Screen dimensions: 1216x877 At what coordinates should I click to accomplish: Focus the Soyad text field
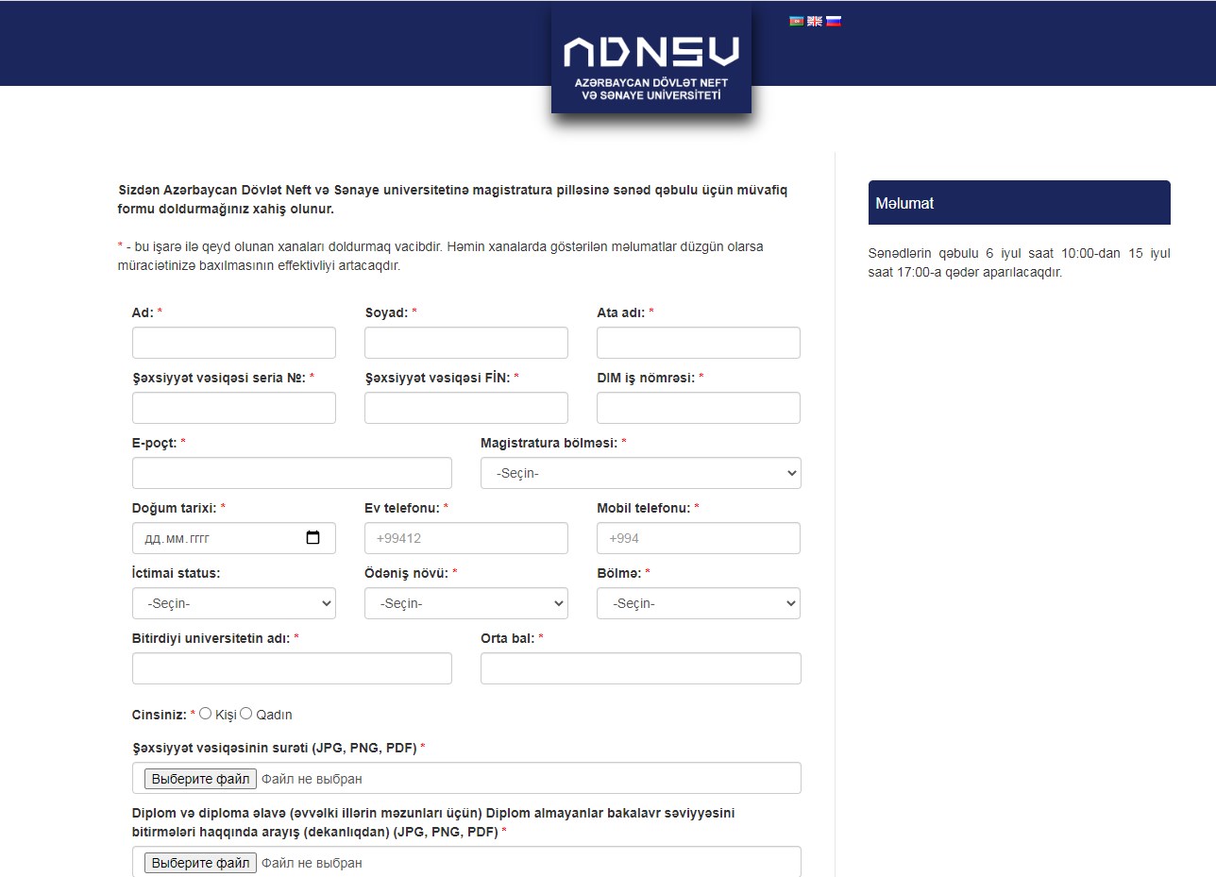pyautogui.click(x=465, y=343)
